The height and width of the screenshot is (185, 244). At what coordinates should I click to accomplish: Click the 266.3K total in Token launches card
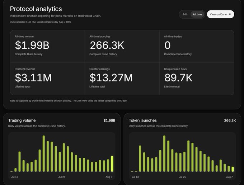[x=230, y=120]
